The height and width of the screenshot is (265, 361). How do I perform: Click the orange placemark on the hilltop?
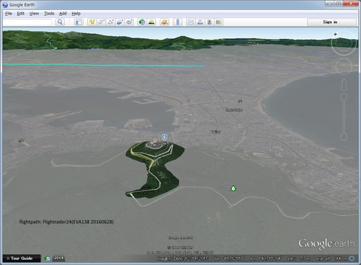coord(155,140)
